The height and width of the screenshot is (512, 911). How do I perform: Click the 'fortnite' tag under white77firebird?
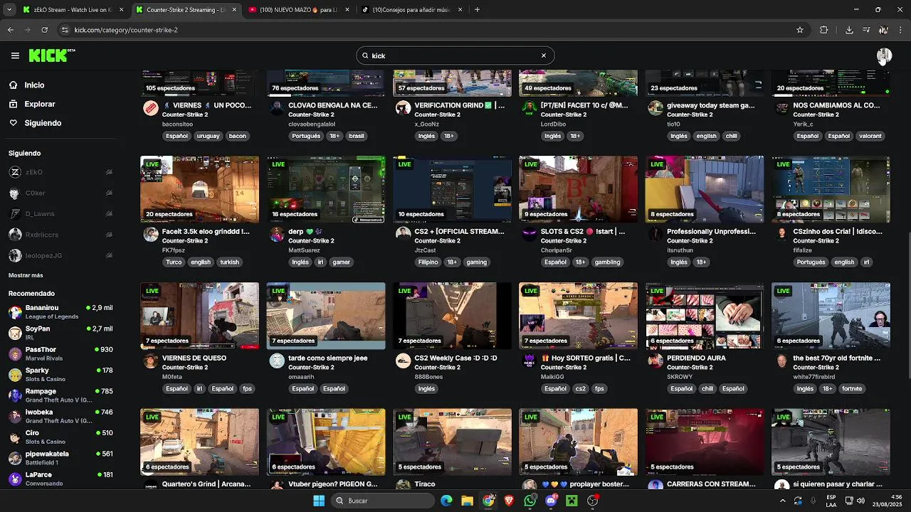(x=851, y=389)
